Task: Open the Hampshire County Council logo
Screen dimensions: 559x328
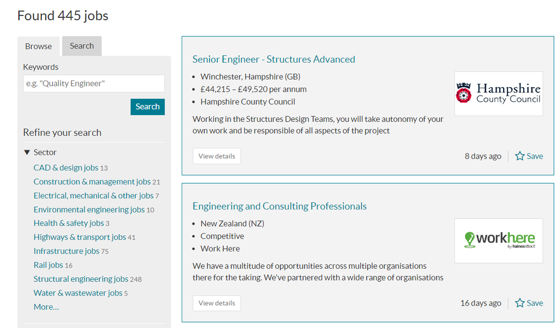Action: pyautogui.click(x=499, y=93)
